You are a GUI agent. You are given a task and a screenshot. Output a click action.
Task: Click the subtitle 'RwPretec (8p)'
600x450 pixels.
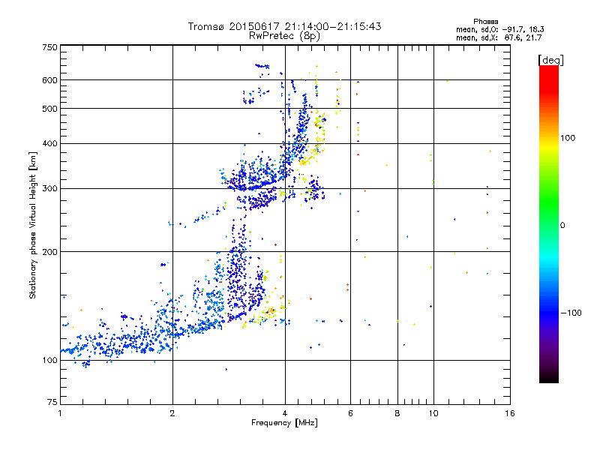point(284,36)
